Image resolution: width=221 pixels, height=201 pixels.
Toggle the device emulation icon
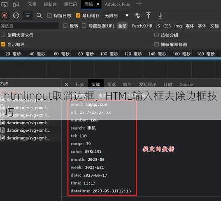pyautogui.click(x=16, y=4)
